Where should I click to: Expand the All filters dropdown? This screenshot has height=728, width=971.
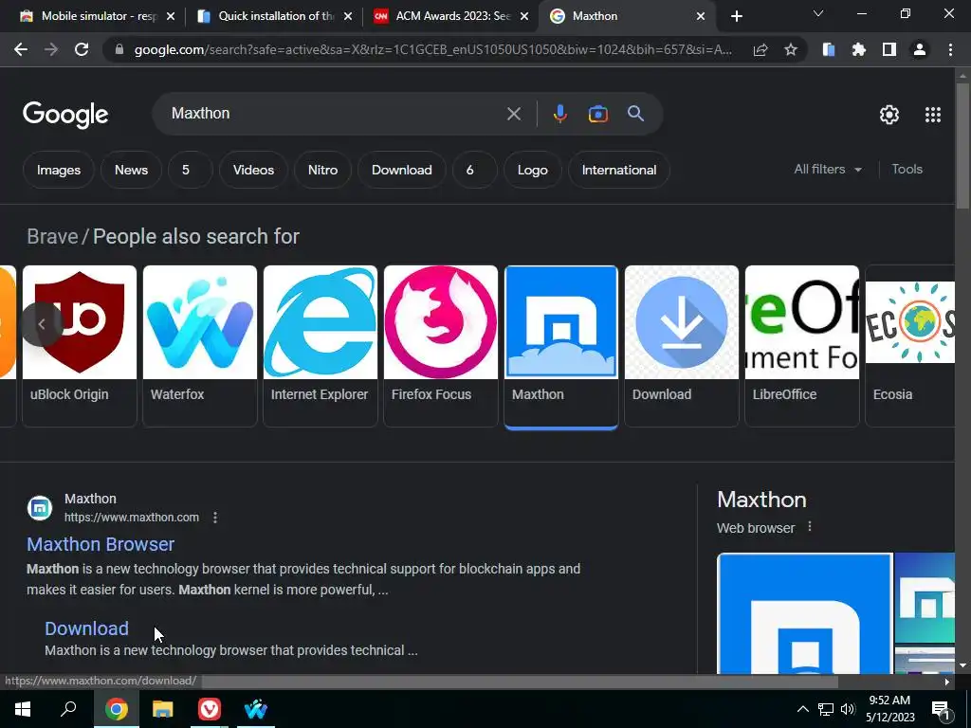[828, 169]
